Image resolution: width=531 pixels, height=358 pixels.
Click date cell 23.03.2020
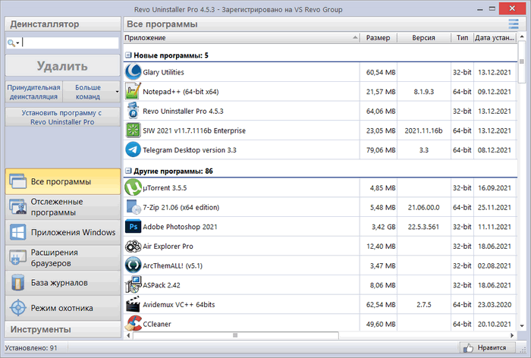pos(495,304)
